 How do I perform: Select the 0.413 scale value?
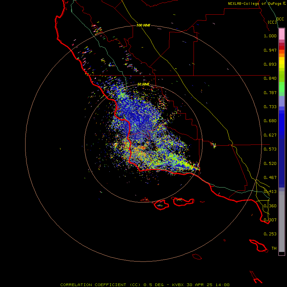coord(270,192)
